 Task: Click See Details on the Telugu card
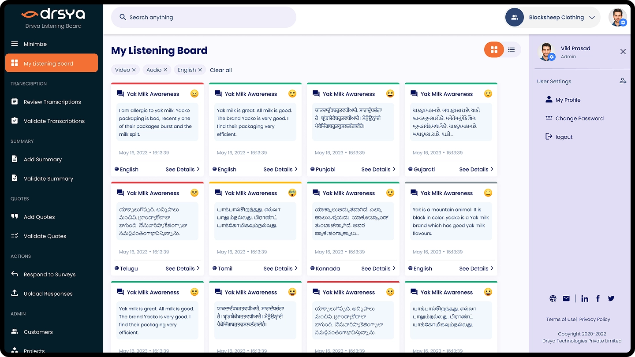[x=183, y=268]
